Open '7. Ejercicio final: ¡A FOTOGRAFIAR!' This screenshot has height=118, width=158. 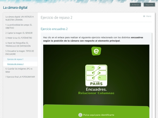click(20, 77)
